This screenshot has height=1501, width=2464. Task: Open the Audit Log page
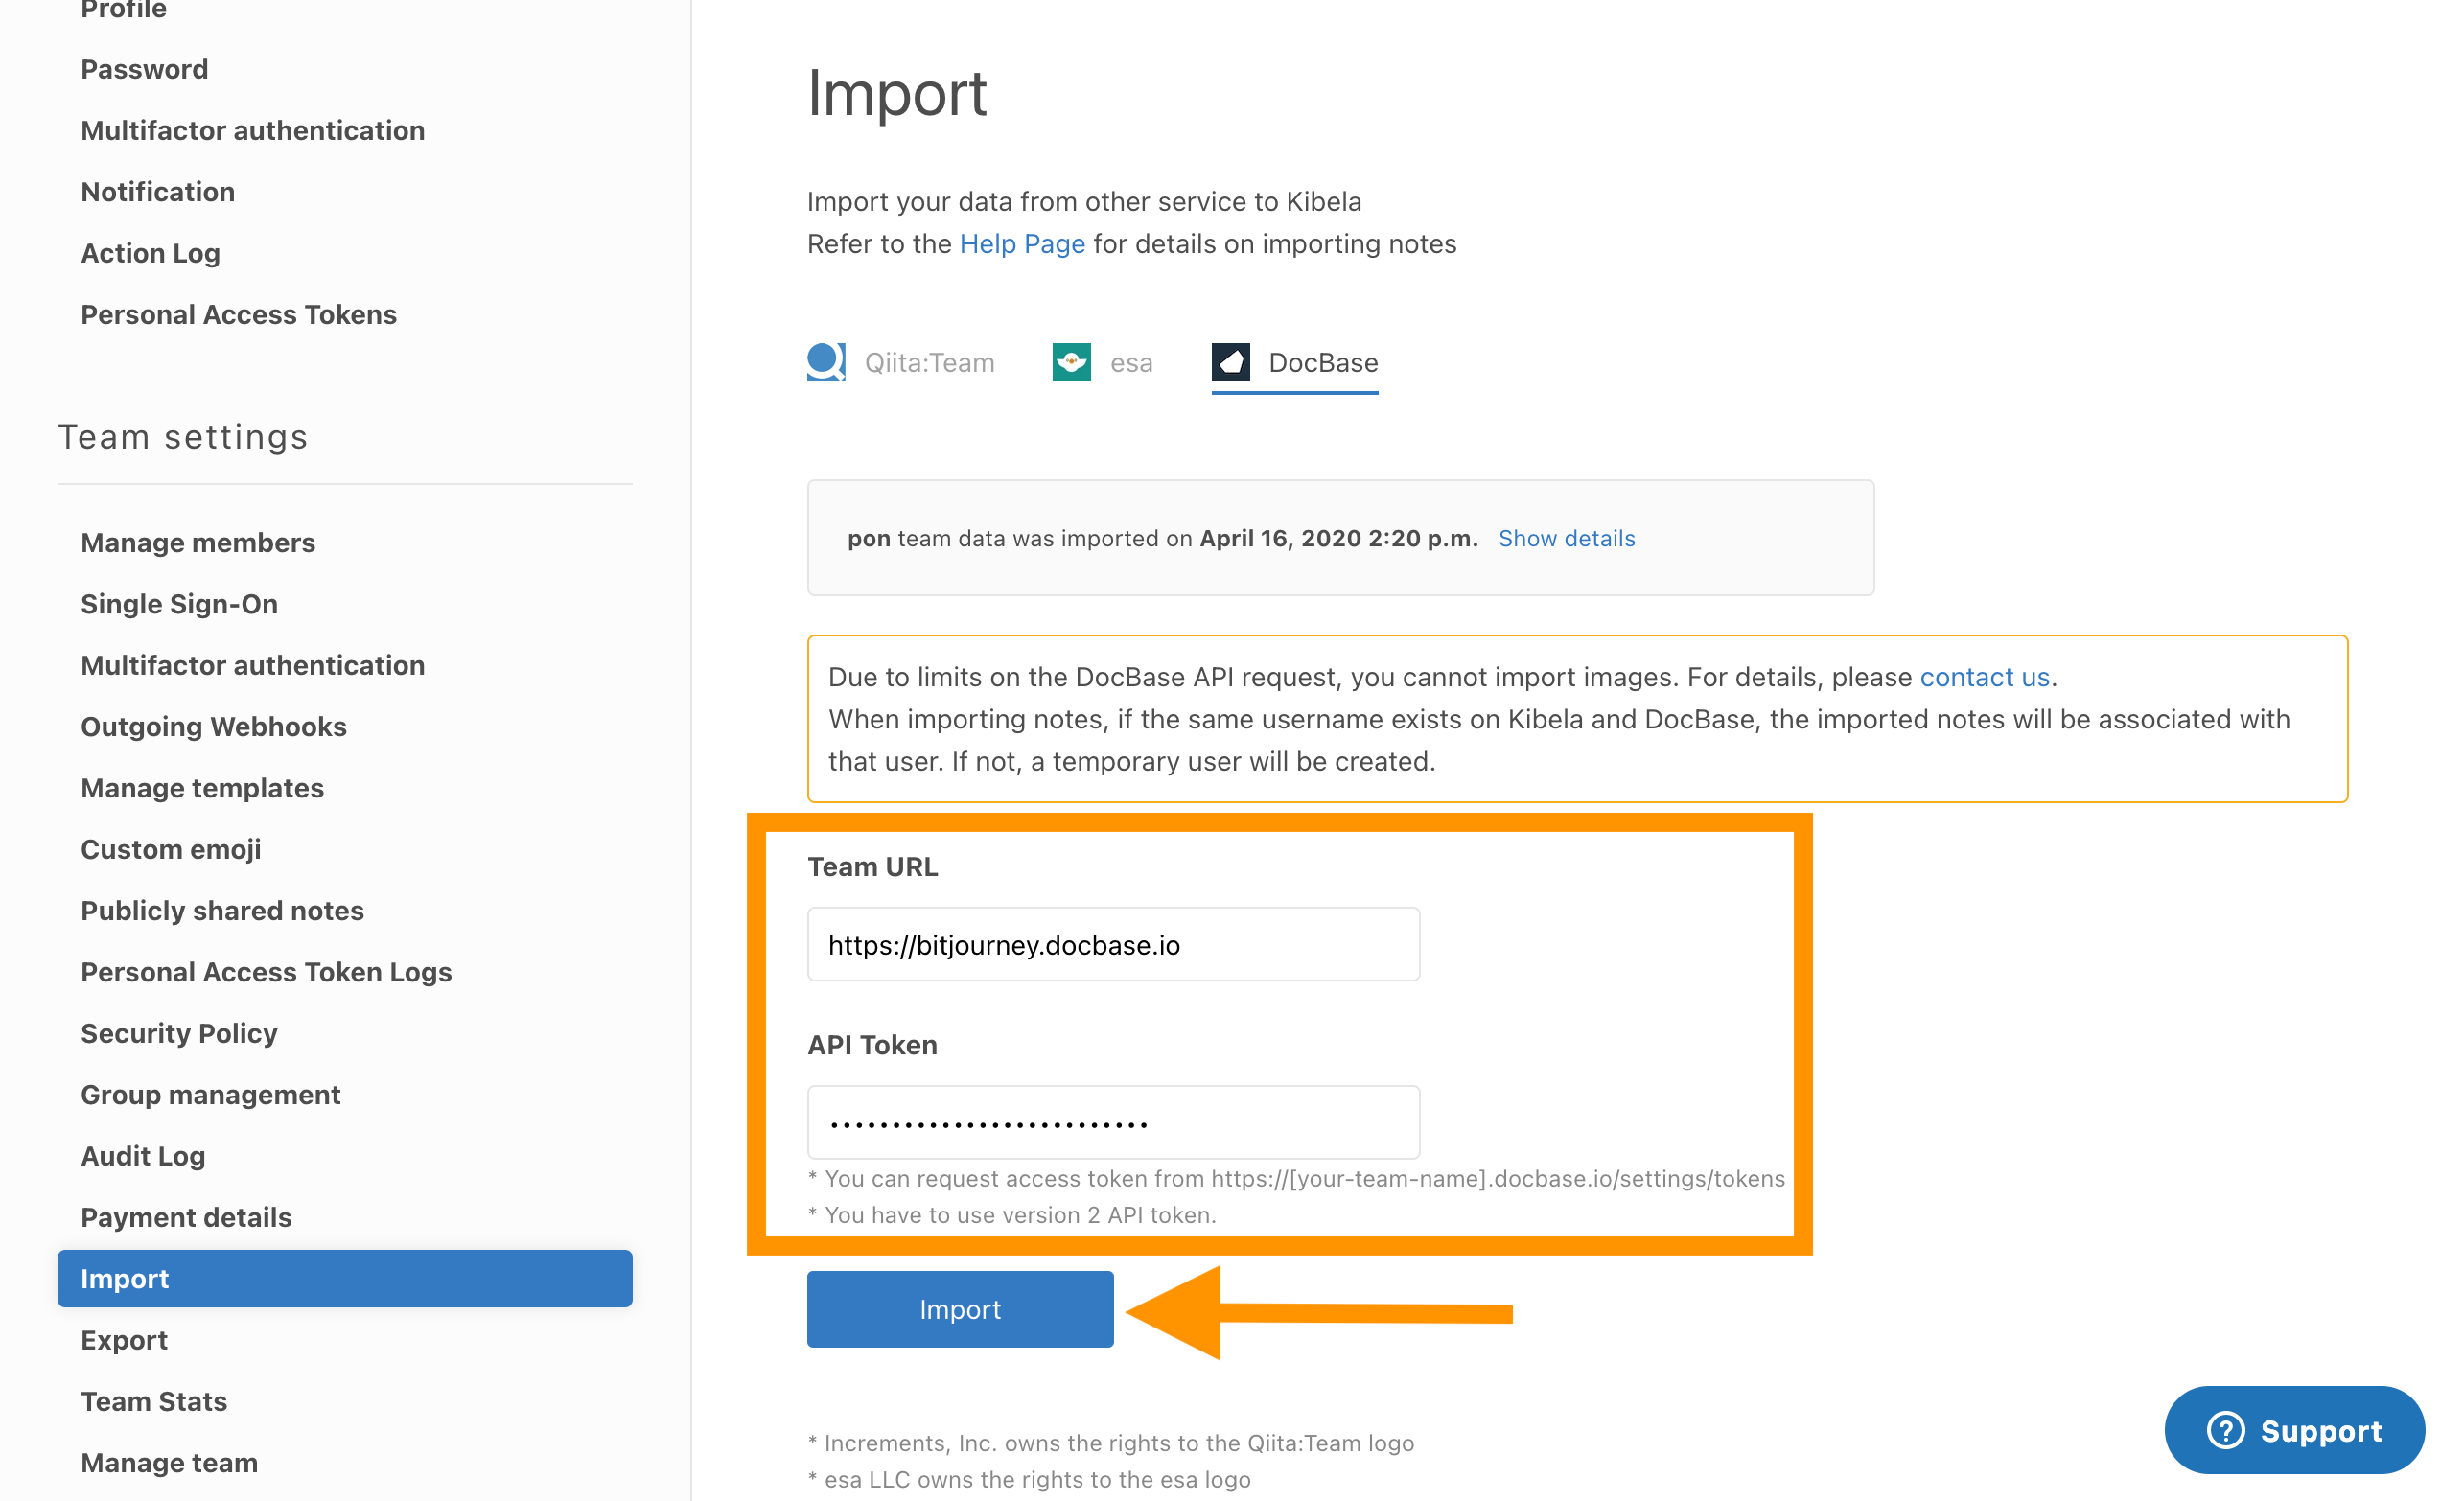coord(143,1155)
